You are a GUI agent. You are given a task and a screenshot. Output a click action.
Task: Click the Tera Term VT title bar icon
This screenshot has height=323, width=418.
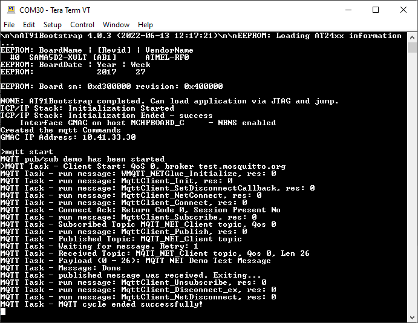[x=11, y=10]
